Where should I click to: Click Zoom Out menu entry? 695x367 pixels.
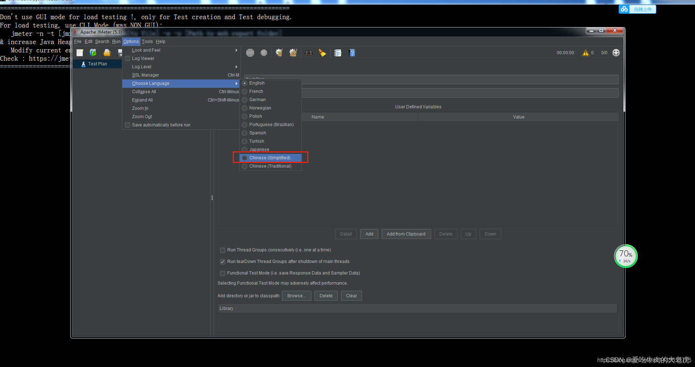tap(181, 117)
